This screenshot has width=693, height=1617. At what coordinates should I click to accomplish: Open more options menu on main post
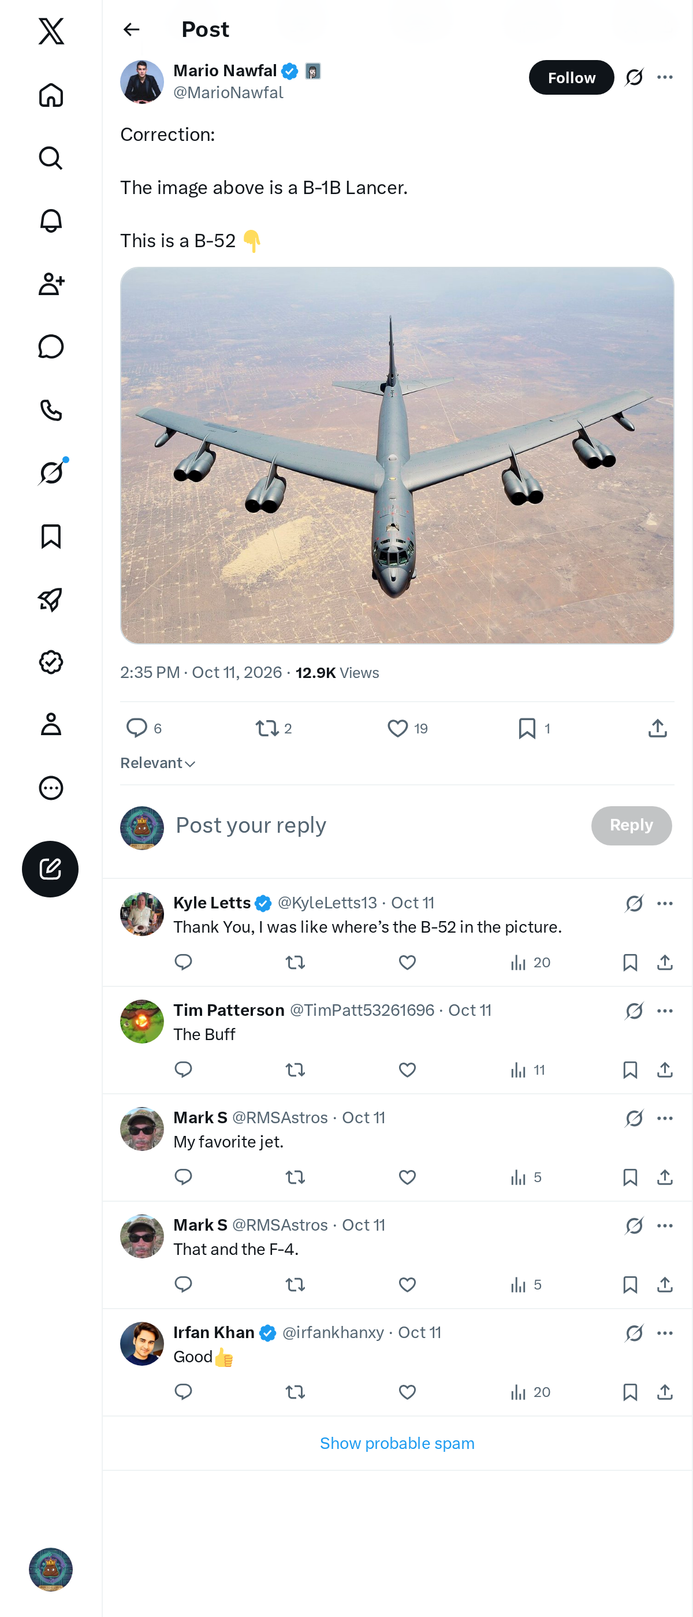click(665, 77)
